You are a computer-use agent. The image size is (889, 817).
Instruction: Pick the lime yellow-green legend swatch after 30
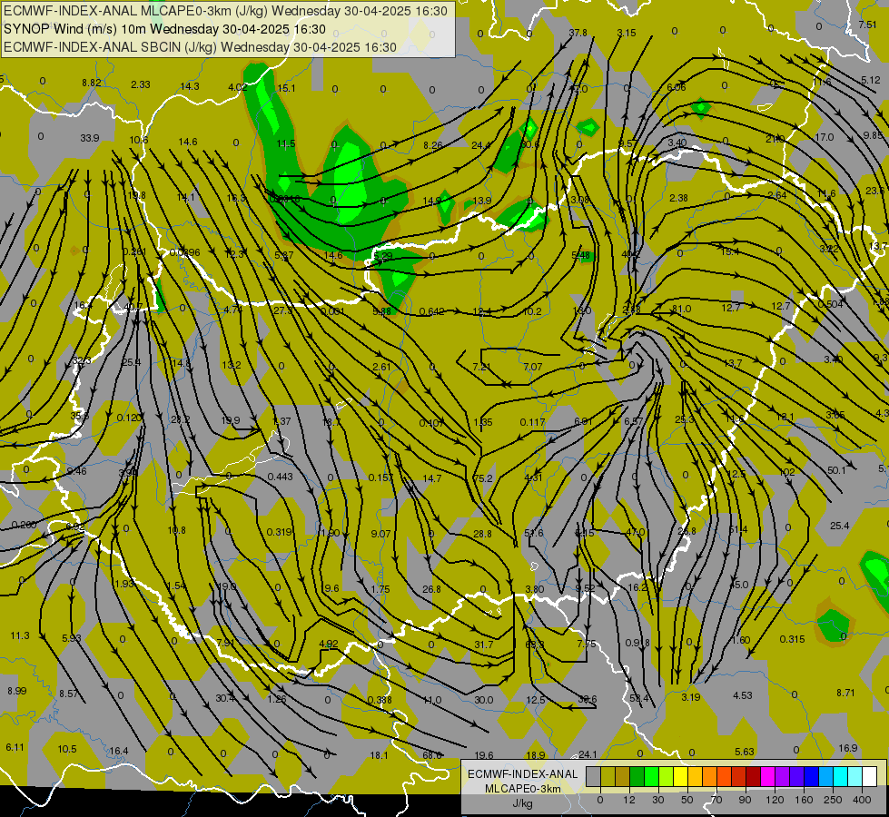(x=667, y=776)
